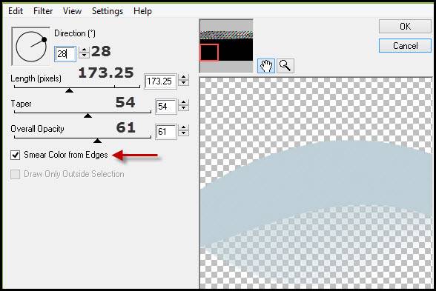
Task: Click the OK button
Action: point(405,27)
